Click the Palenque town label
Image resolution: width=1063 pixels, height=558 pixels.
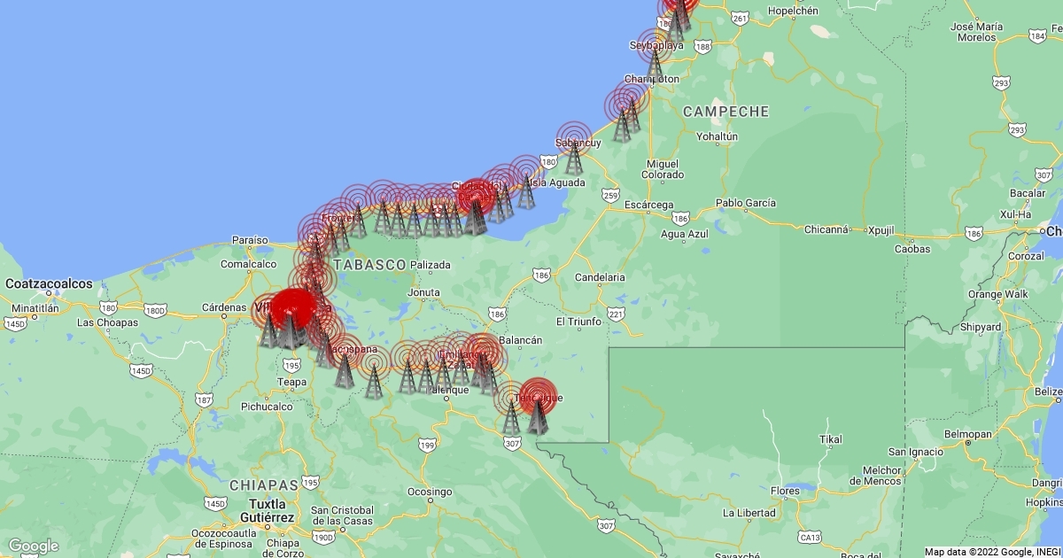pos(447,390)
